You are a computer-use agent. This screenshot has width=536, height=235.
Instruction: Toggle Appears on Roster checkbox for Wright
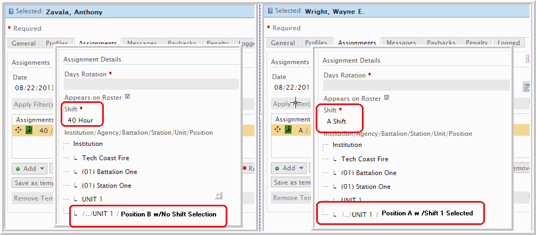coord(386,98)
